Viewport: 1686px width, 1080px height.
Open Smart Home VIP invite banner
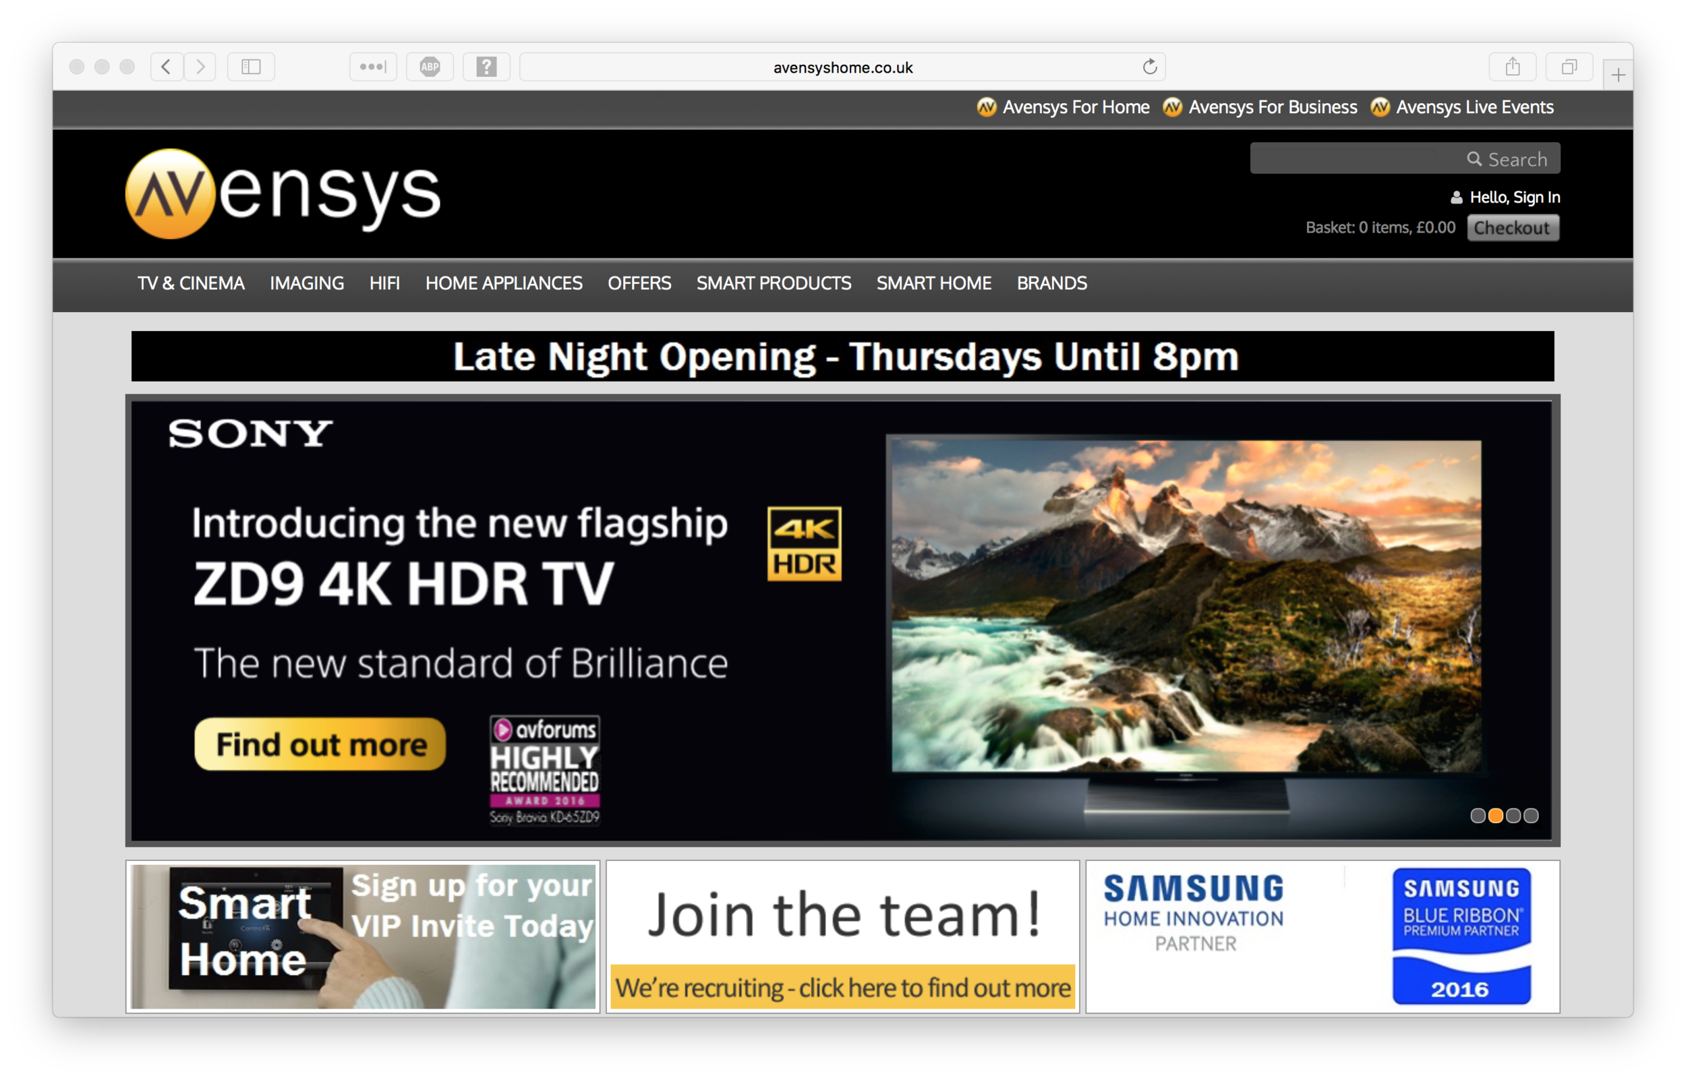point(364,937)
